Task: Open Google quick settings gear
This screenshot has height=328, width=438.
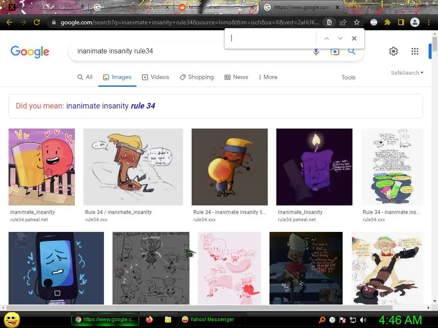Action: (394, 51)
